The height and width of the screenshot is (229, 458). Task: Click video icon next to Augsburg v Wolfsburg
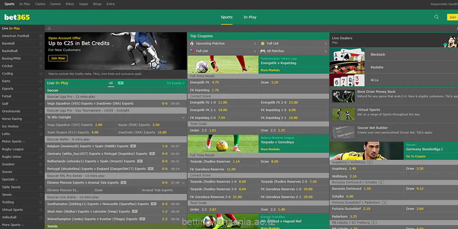click(x=370, y=162)
